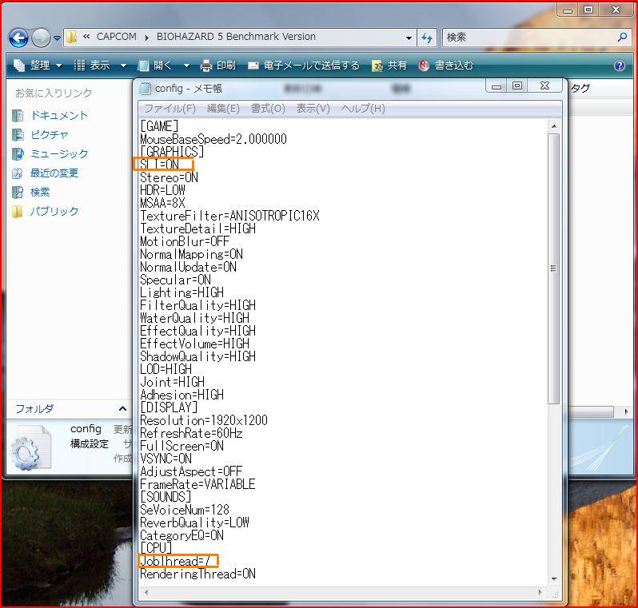The height and width of the screenshot is (608, 638).
Task: Click the Explorer horizontal scrollbar right arrow
Action: (626, 411)
